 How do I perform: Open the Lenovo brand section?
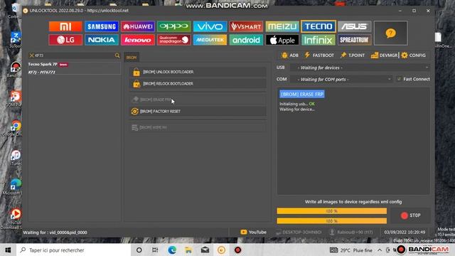(138, 40)
